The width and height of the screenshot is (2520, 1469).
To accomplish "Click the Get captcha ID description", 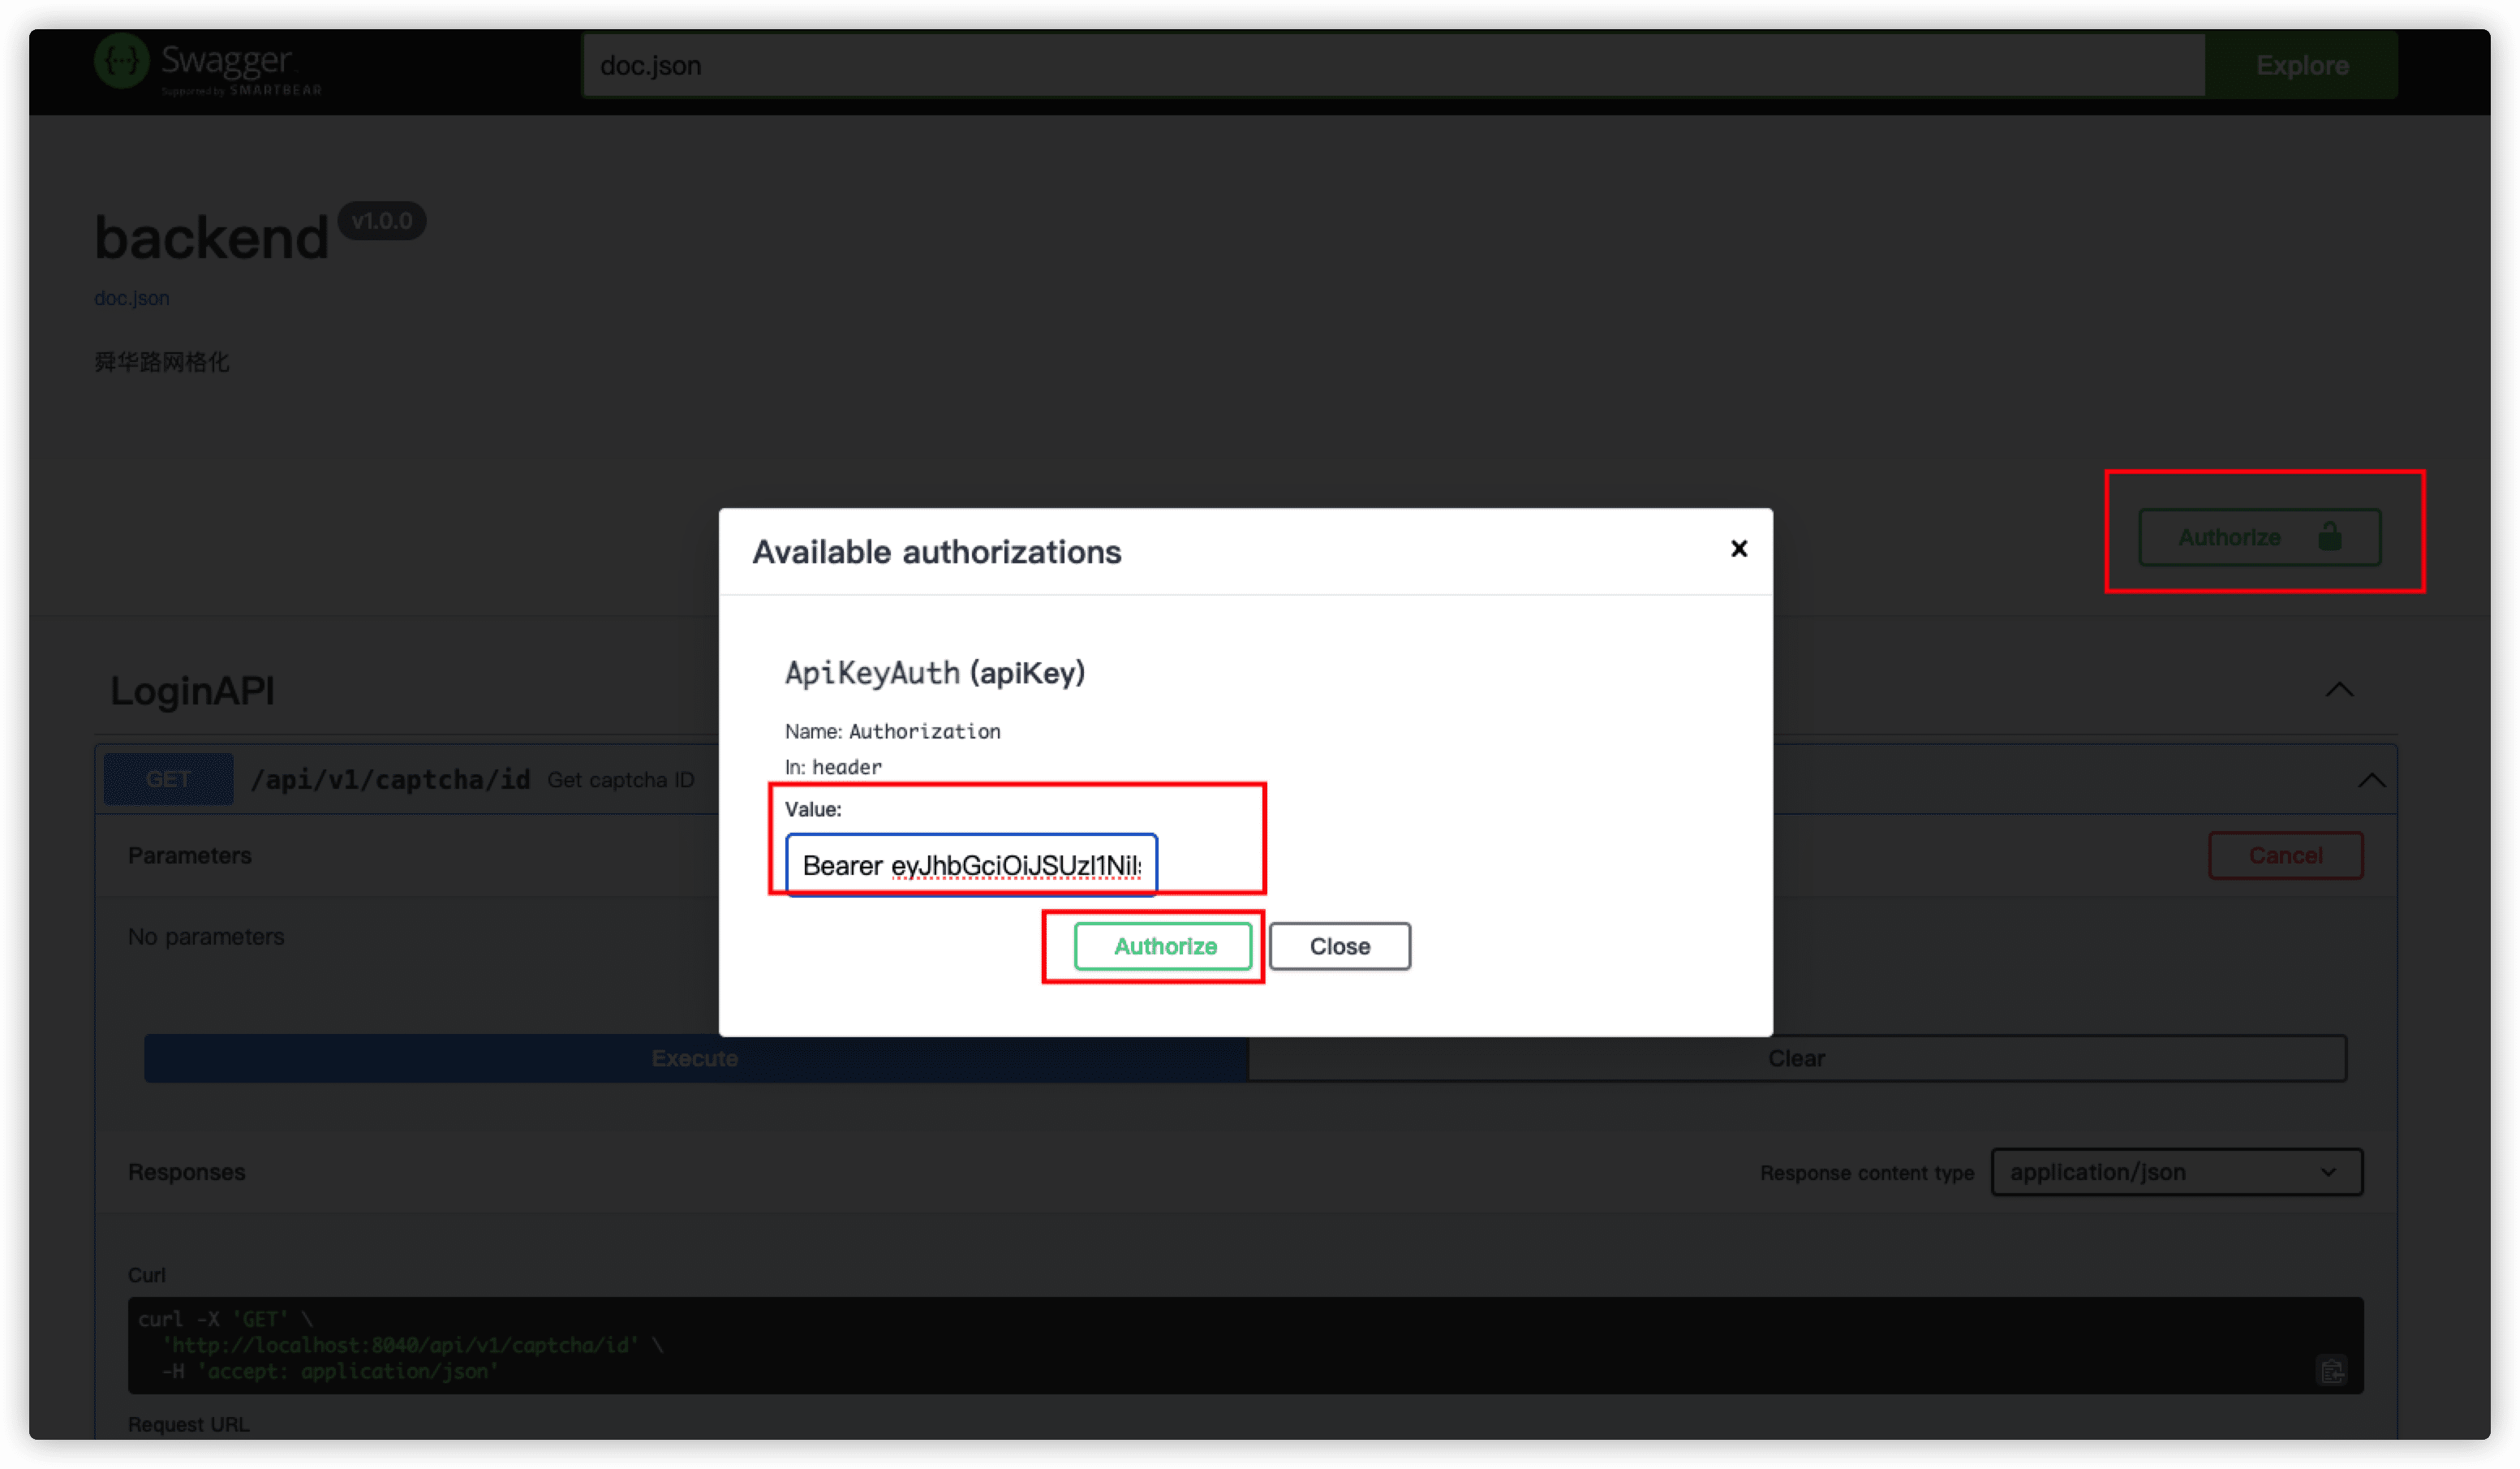I will [621, 780].
